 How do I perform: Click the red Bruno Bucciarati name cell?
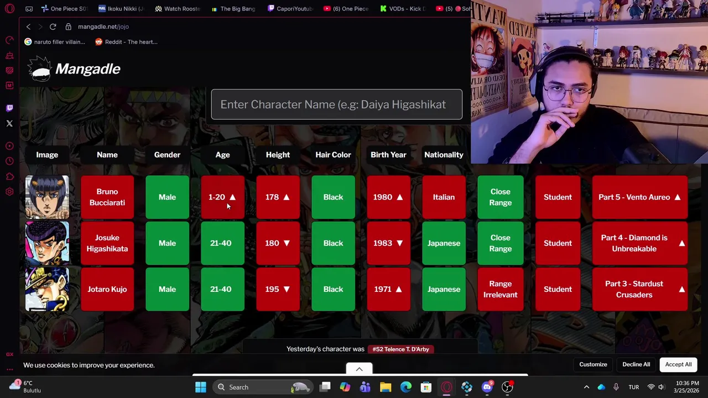(x=107, y=197)
